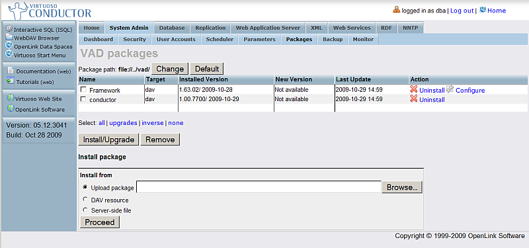This screenshot has width=529, height=248.
Task: Open the Backup sub-tab
Action: pos(333,39)
